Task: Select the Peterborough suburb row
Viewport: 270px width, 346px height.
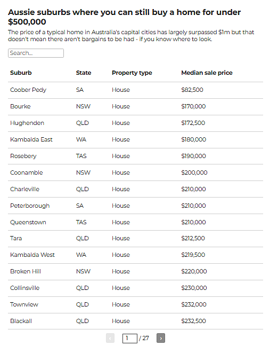Action: [x=136, y=206]
